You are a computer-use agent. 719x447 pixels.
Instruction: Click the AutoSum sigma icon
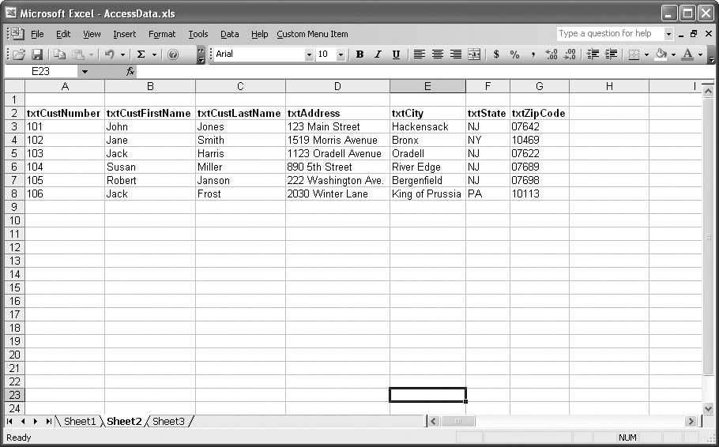pyautogui.click(x=141, y=54)
